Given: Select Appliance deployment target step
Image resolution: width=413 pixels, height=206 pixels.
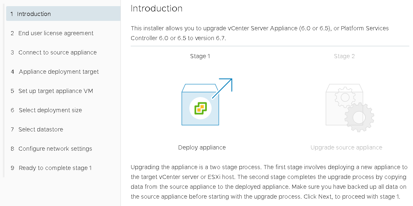Looking at the screenshot, I should pyautogui.click(x=59, y=72).
